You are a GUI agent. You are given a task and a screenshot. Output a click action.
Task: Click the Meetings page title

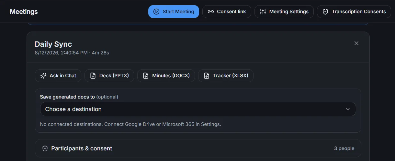(24, 12)
